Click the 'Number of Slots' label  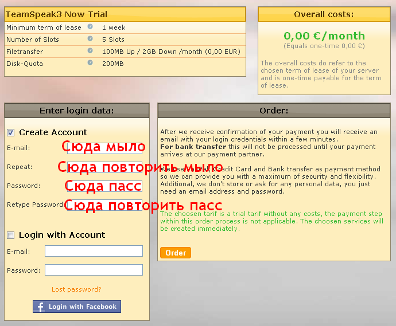[x=33, y=40]
